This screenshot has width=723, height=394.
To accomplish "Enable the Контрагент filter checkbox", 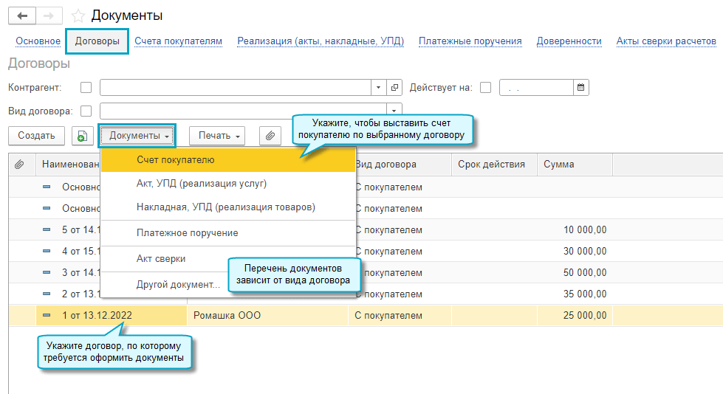I will pos(86,87).
